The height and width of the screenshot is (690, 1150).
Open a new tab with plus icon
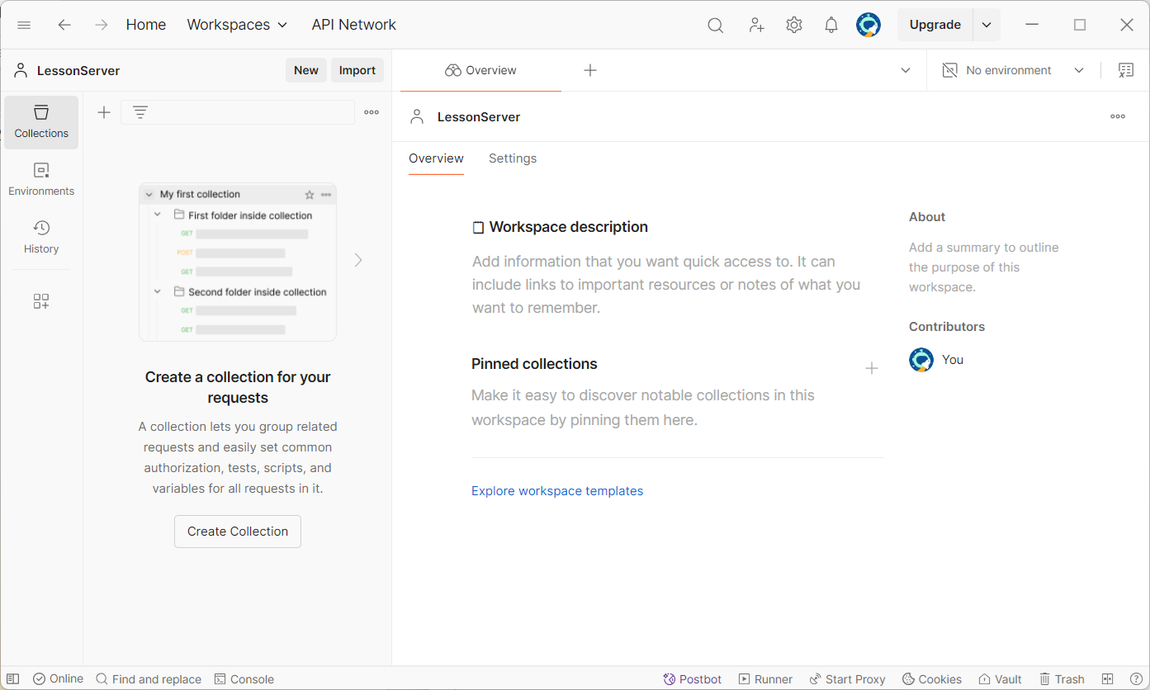coord(590,70)
